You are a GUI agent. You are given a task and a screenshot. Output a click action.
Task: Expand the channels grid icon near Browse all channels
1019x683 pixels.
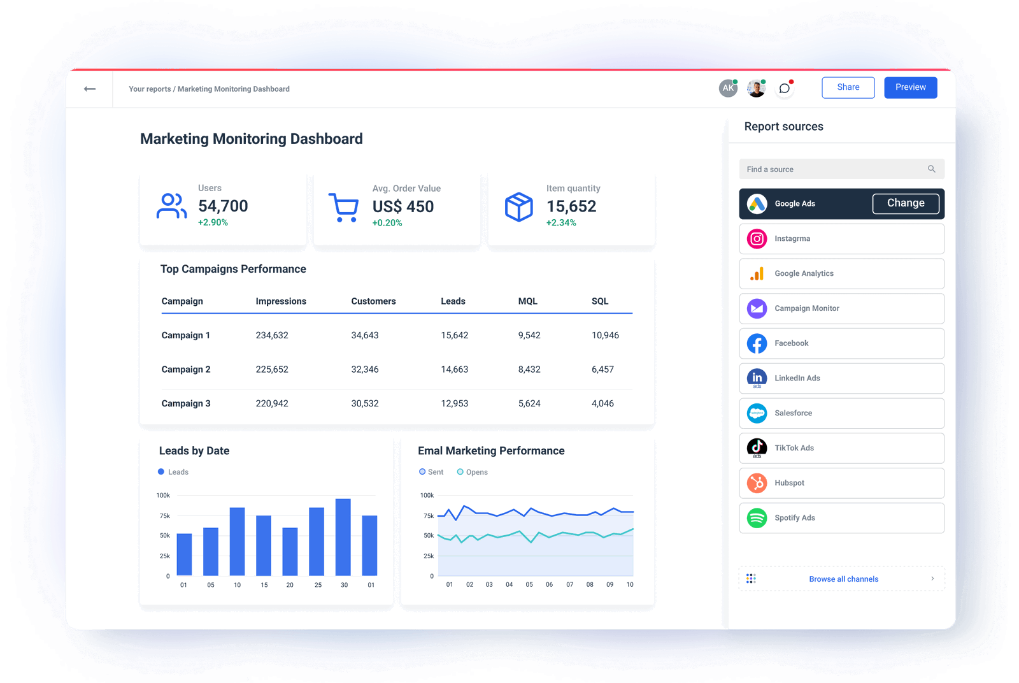coord(752,579)
